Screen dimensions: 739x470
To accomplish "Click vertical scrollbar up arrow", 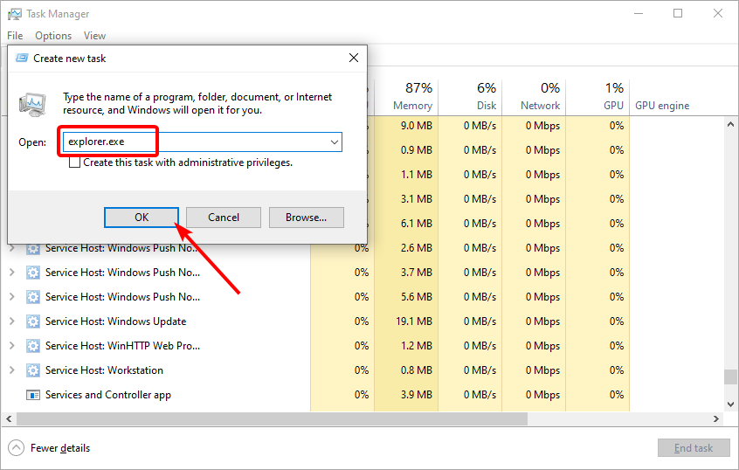I will coord(730,125).
